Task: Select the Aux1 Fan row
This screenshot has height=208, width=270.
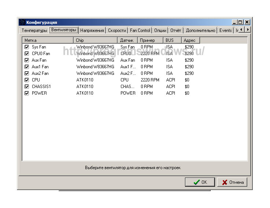Action: (40, 67)
